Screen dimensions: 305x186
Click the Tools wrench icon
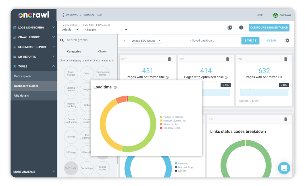[15, 66]
